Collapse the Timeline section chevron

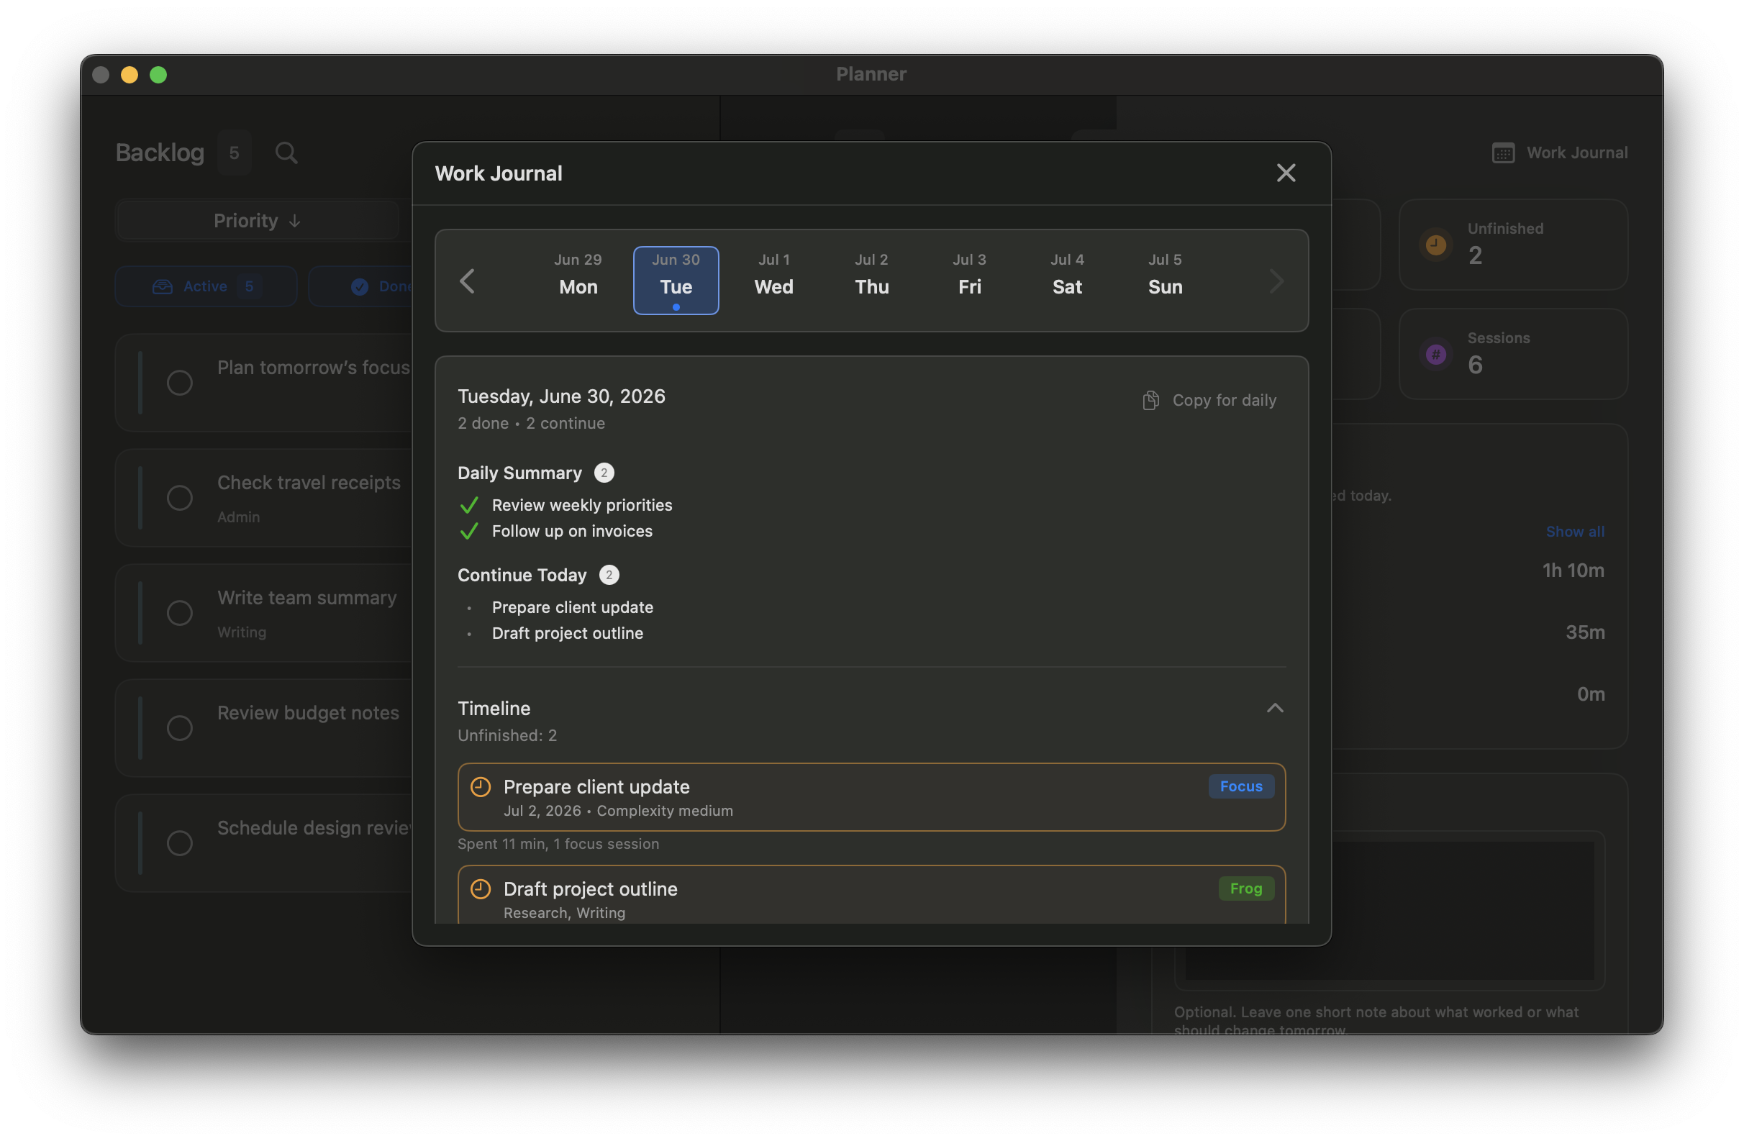(x=1275, y=708)
